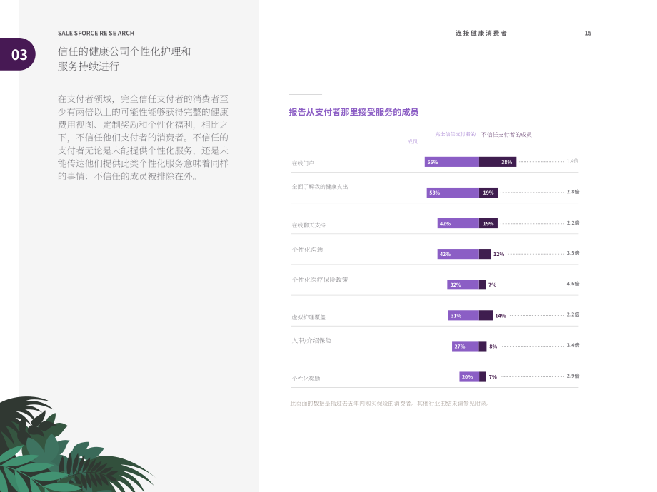Image resolution: width=657 pixels, height=492 pixels.
Task: Click the paragraph line '在支付者领域，完全信任支付者的消费者至'
Action: tap(143, 98)
